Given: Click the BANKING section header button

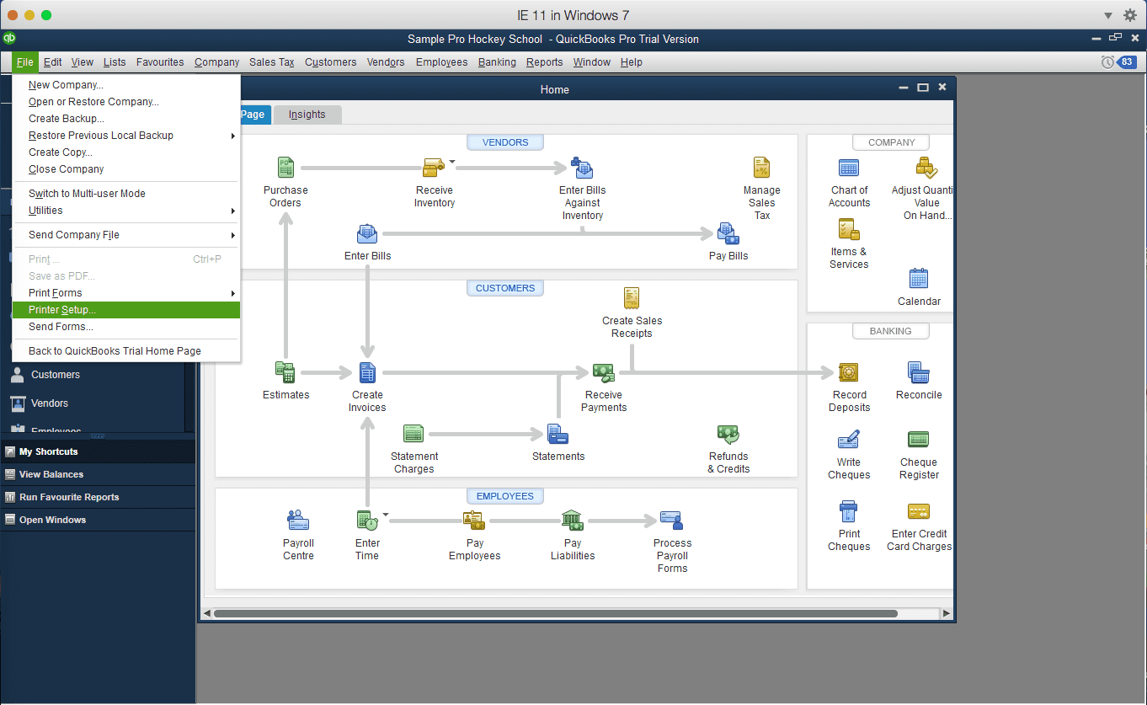Looking at the screenshot, I should click(891, 331).
